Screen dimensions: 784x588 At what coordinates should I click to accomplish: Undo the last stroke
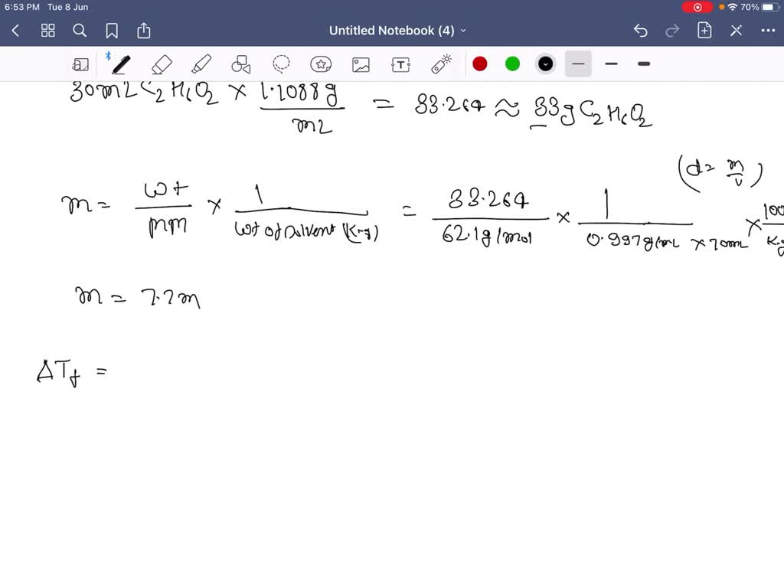[x=641, y=31]
